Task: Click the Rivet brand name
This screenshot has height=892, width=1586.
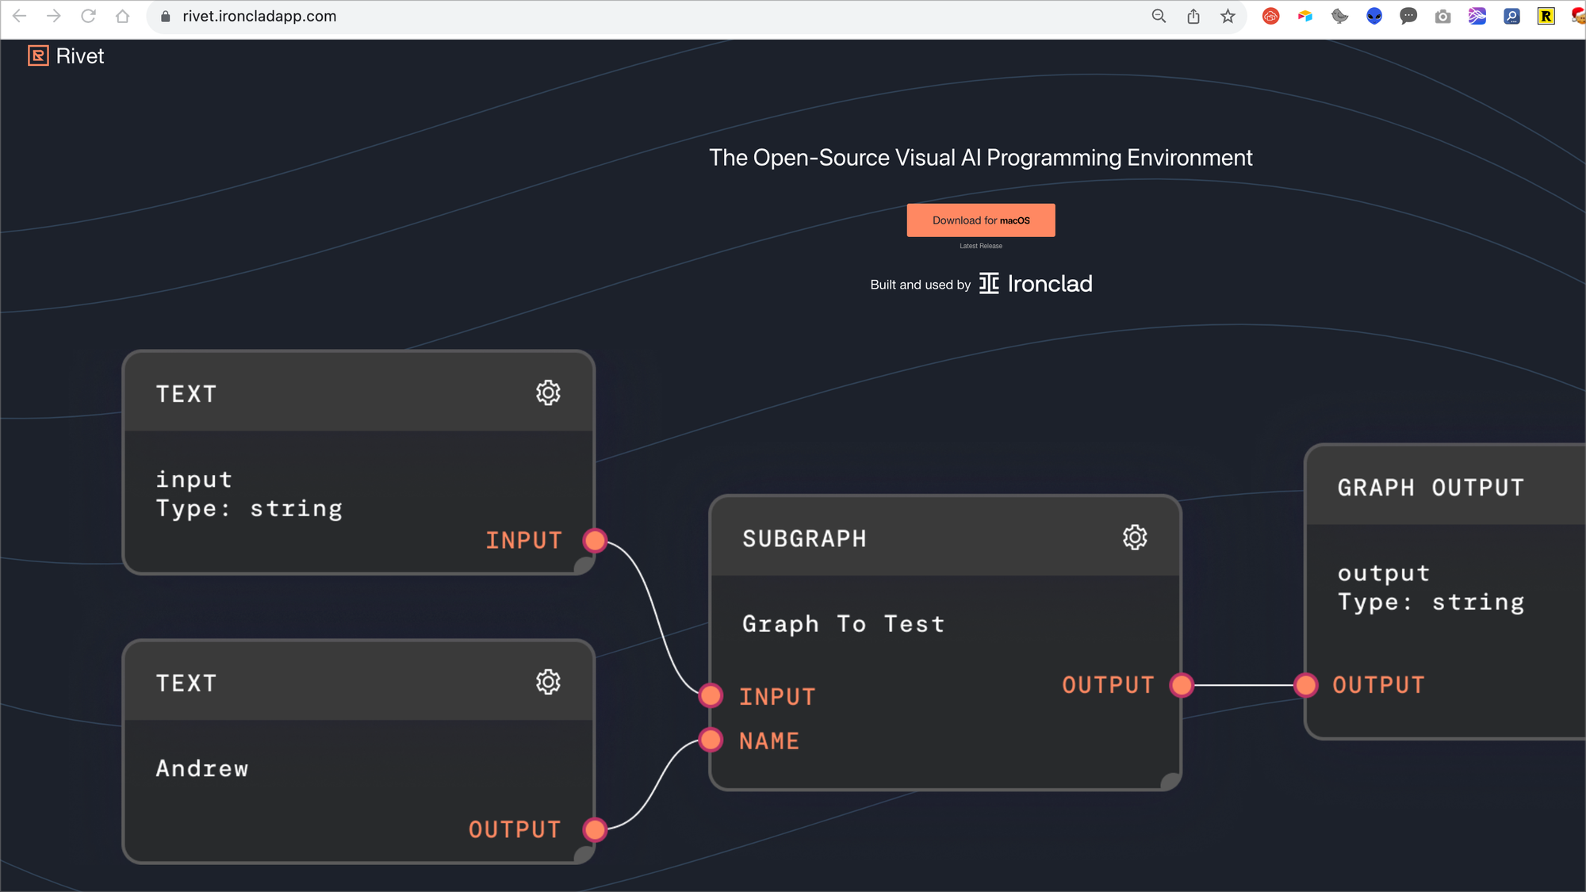Action: (80, 56)
